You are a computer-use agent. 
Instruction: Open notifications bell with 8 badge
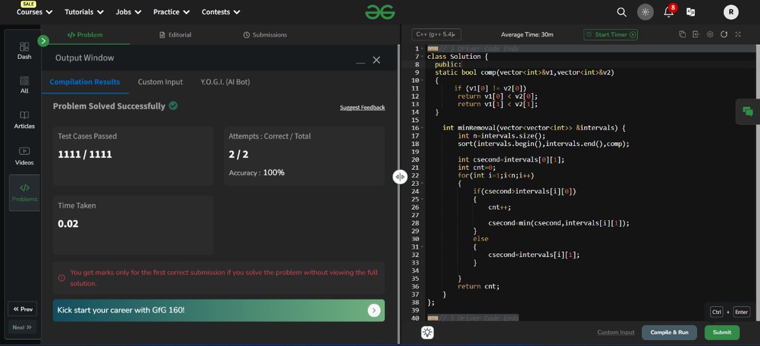pyautogui.click(x=669, y=11)
